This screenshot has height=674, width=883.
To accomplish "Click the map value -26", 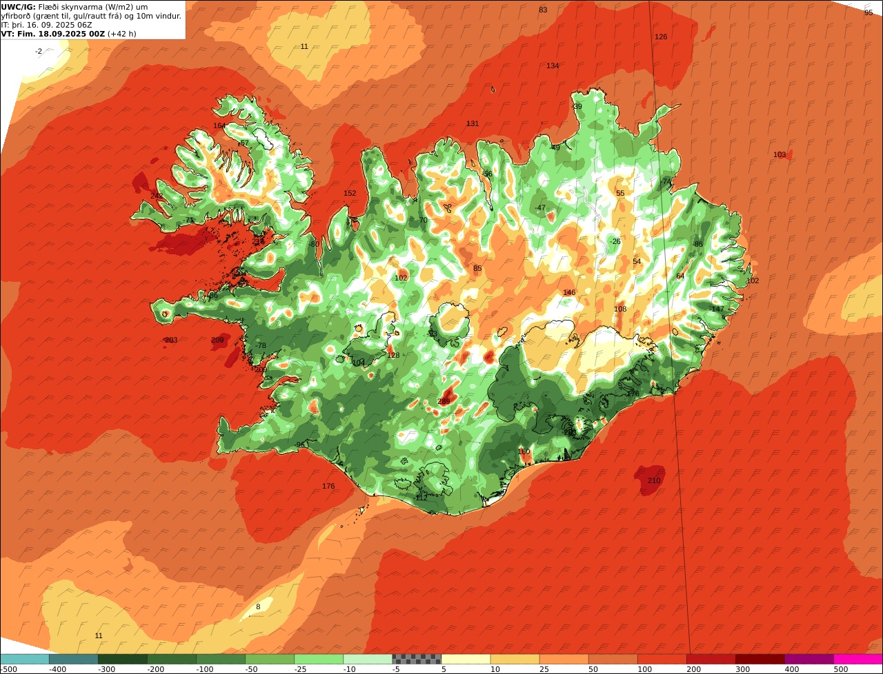I will pos(615,241).
